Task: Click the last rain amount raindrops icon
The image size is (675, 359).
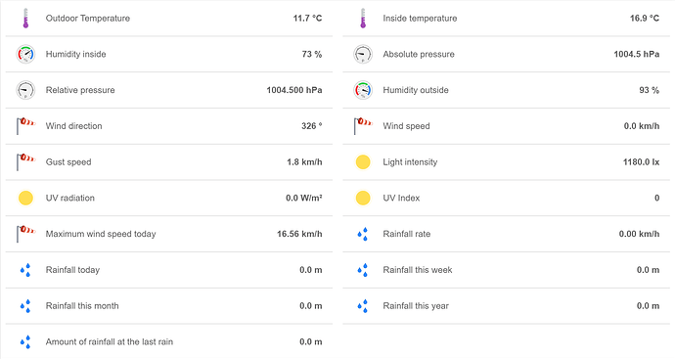Action: tap(25, 341)
